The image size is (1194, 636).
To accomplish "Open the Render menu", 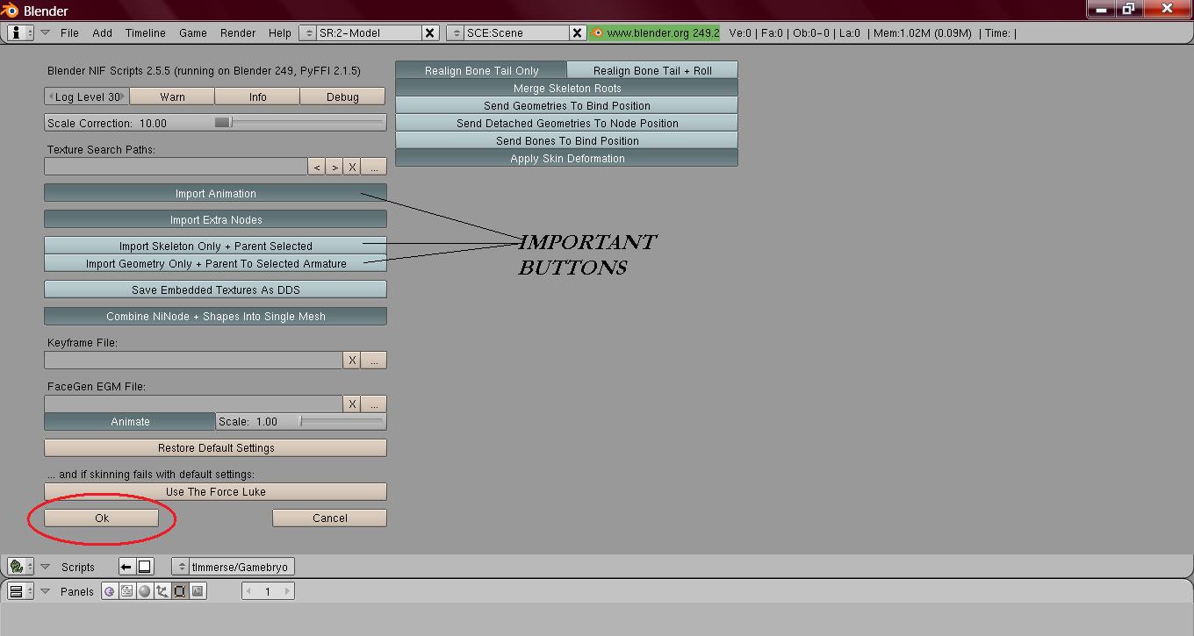I will coord(237,32).
